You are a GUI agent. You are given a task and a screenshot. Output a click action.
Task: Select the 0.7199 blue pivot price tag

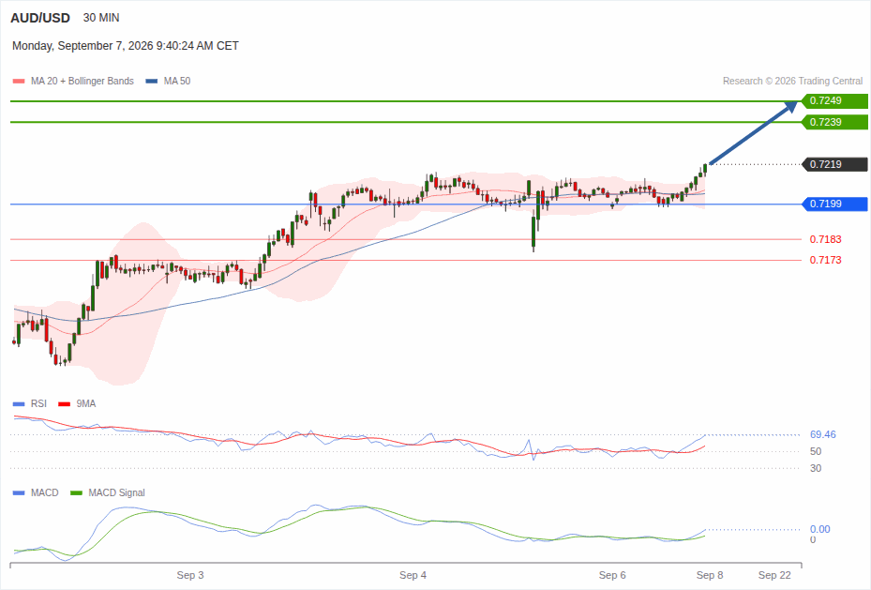834,204
